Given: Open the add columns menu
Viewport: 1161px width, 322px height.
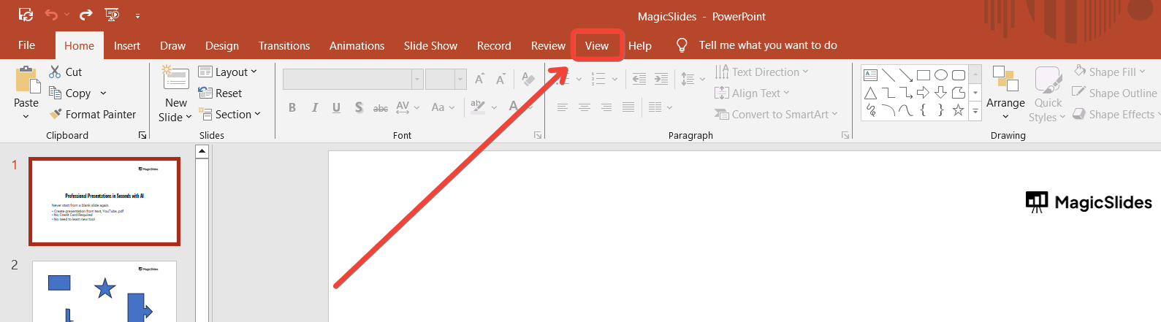Looking at the screenshot, I should tap(661, 107).
